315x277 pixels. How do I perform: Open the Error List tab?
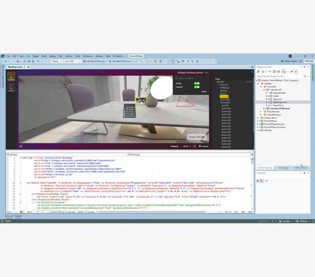pyautogui.click(x=9, y=216)
